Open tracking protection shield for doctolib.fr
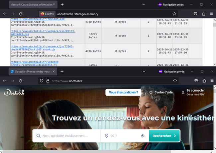 click(42, 81)
